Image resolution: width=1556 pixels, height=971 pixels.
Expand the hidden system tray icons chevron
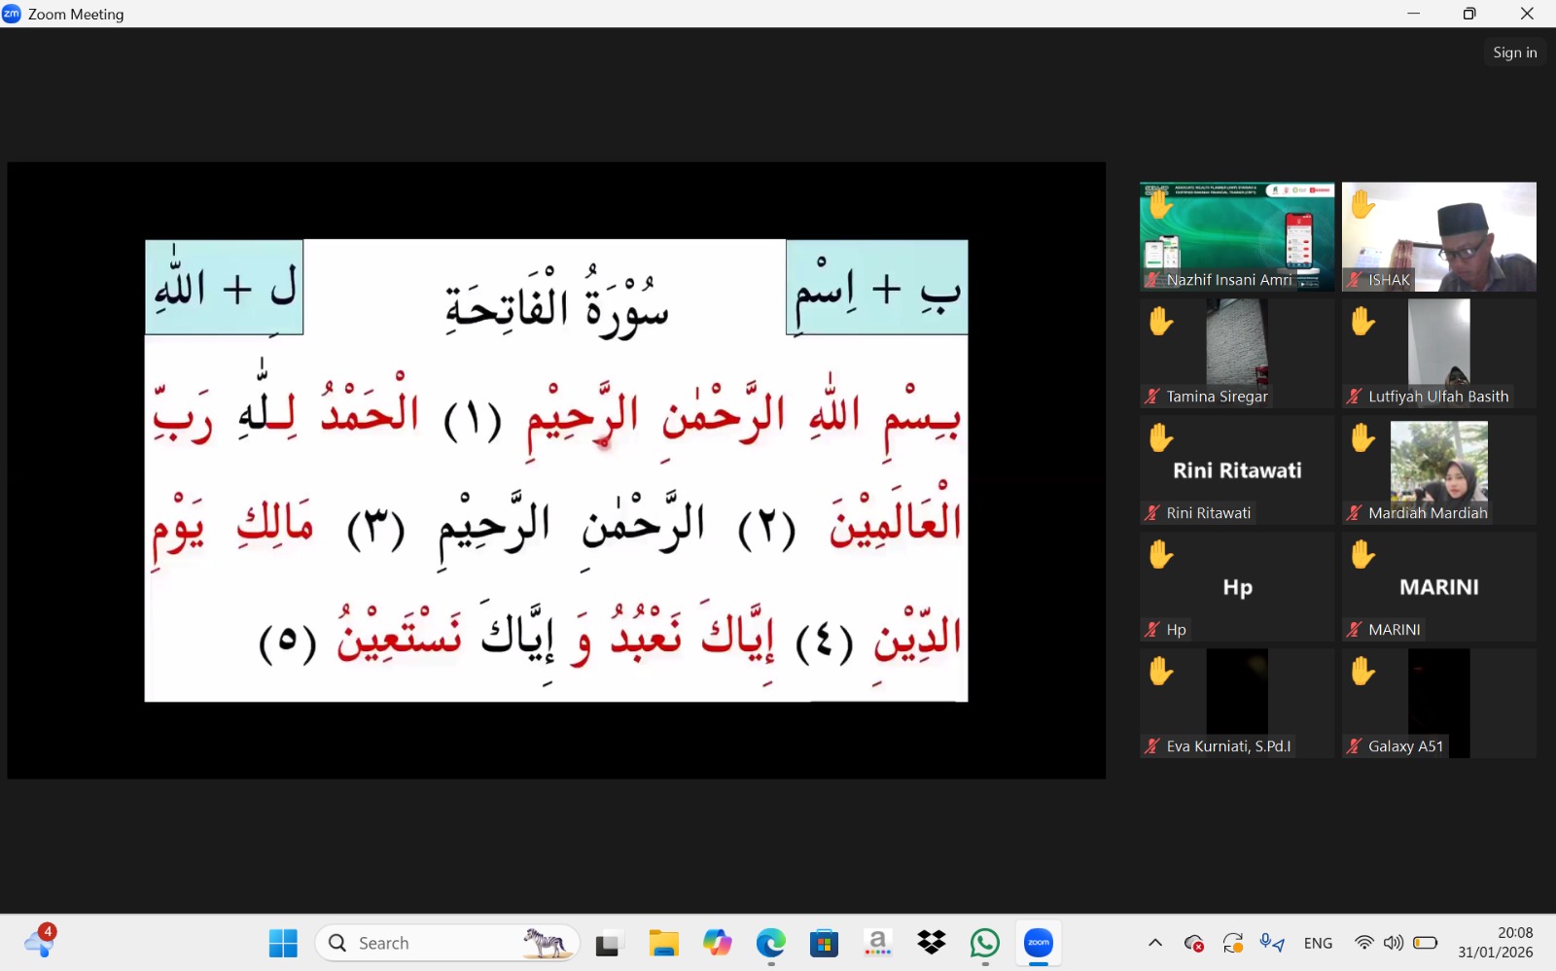(1155, 943)
